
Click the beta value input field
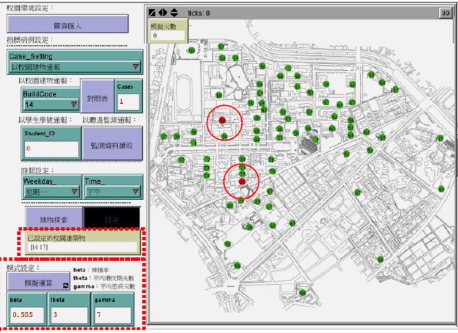click(x=26, y=315)
